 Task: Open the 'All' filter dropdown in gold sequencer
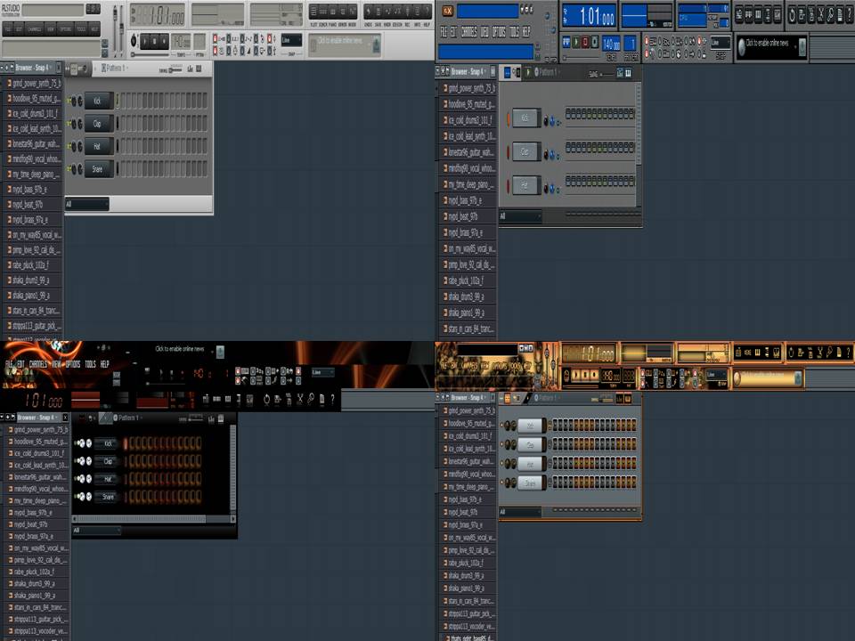coord(520,513)
